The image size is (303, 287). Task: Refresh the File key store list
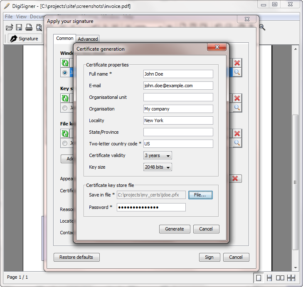tap(65, 133)
